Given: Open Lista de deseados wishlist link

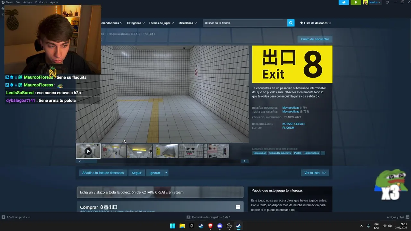Looking at the screenshot, I should [315, 23].
